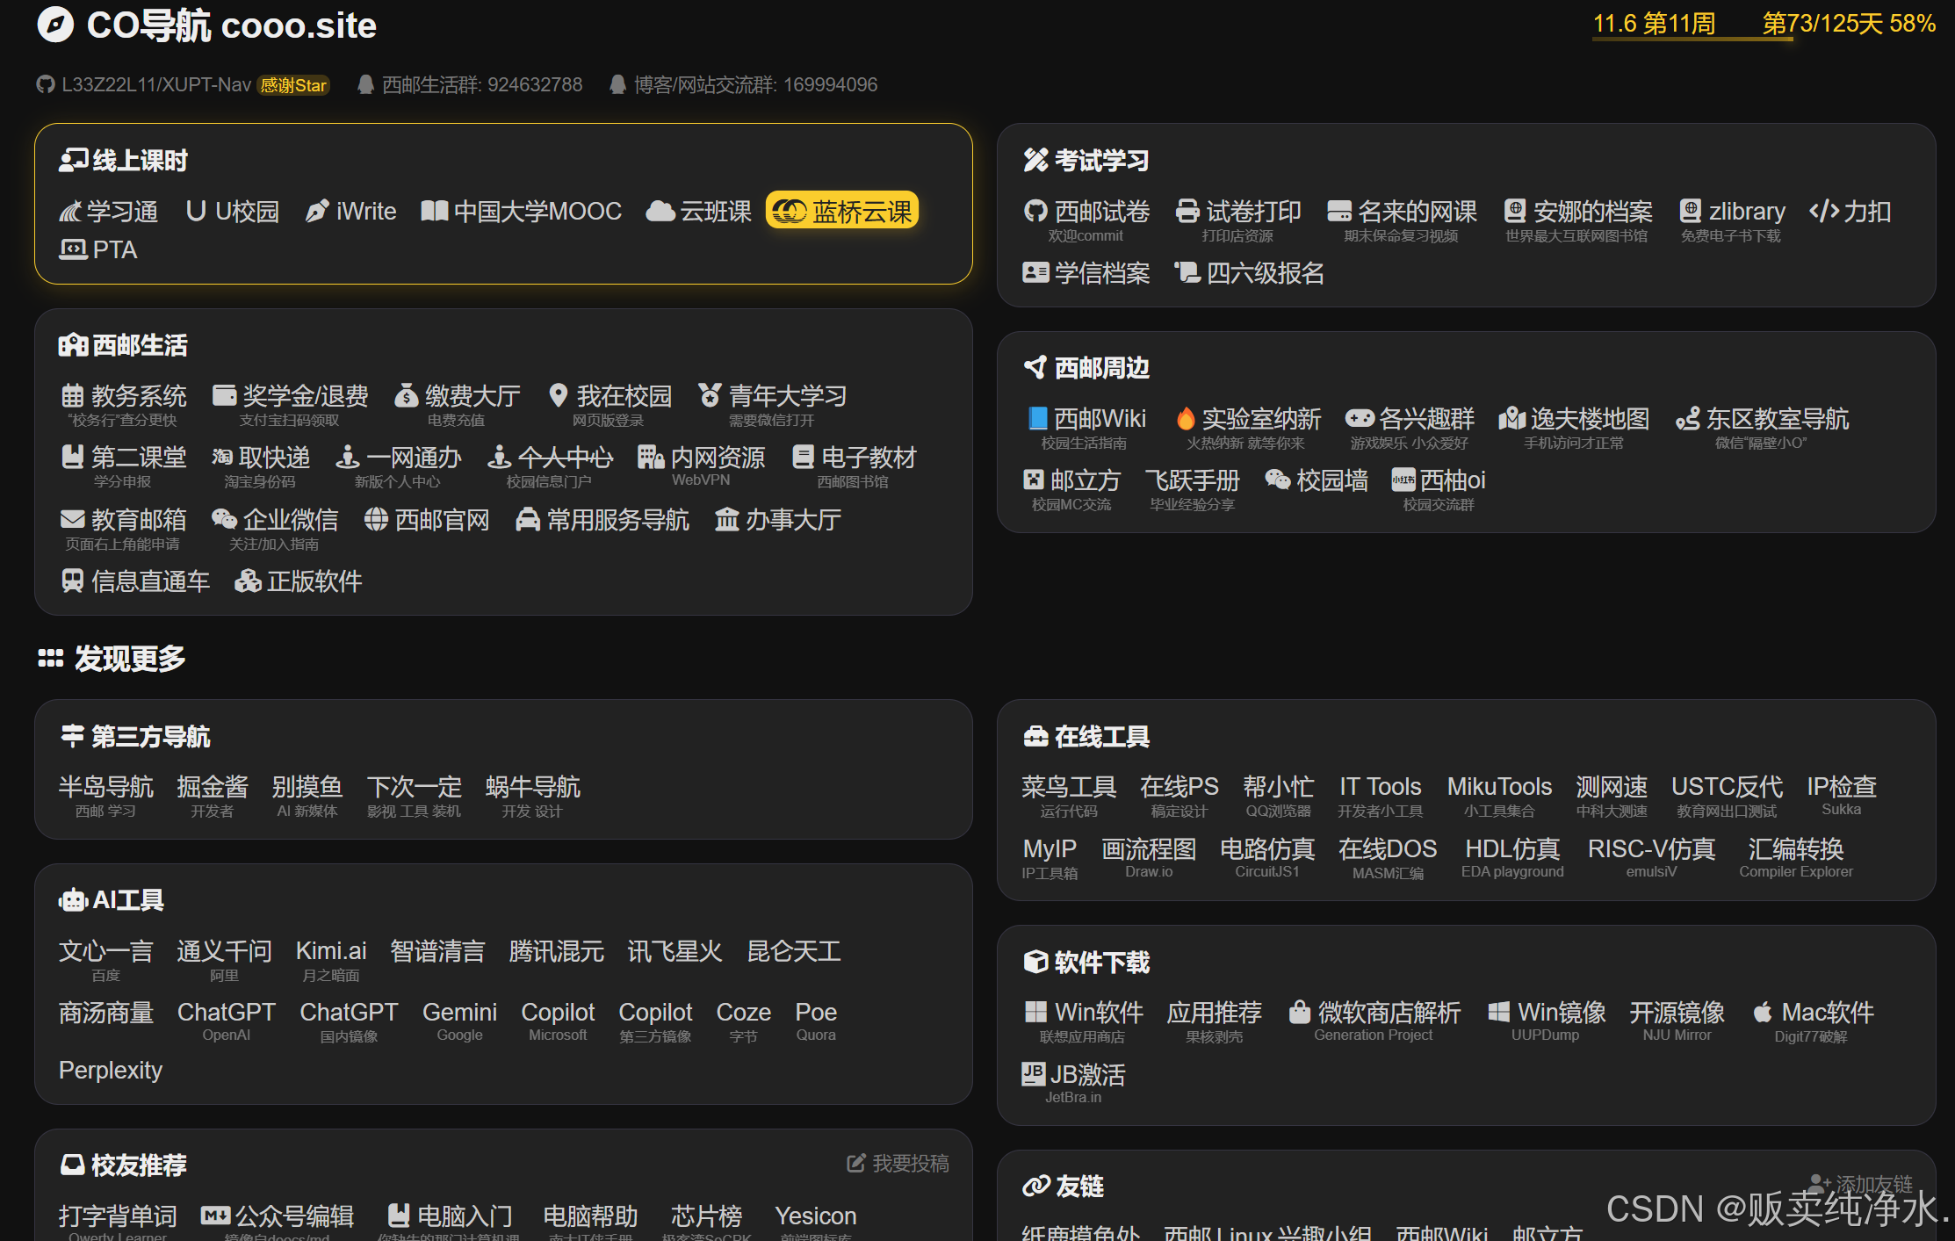Viewport: 1955px width, 1241px height.
Task: Click the printer icon for 试卷打印
Action: (1187, 212)
